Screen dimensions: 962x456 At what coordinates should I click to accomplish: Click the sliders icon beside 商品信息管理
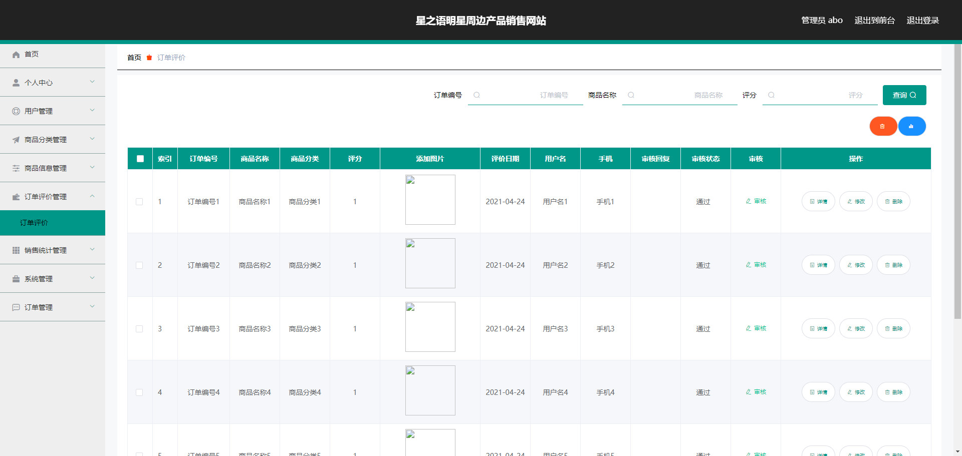[x=16, y=168]
